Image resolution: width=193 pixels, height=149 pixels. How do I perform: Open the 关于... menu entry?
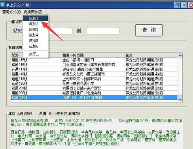[36, 54]
